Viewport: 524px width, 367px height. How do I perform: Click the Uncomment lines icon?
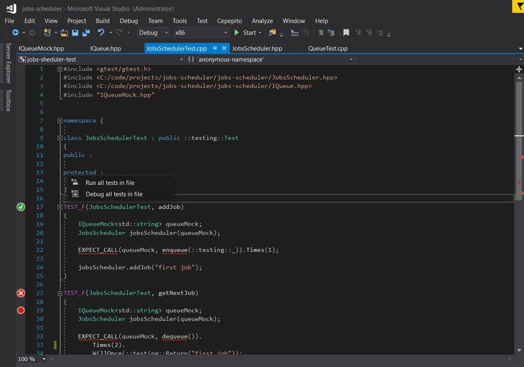coord(331,32)
